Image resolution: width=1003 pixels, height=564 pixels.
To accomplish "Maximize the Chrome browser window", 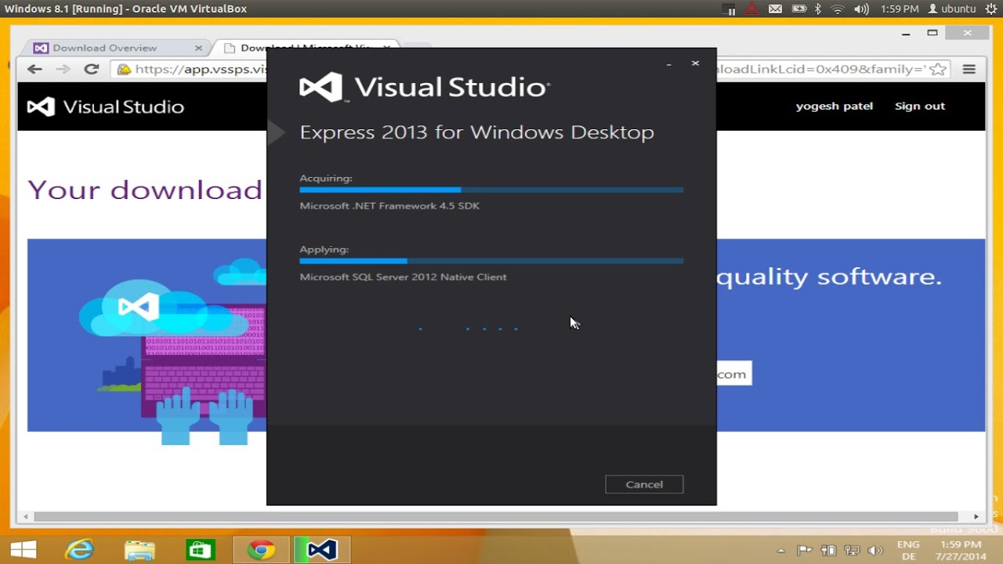I will click(x=932, y=33).
